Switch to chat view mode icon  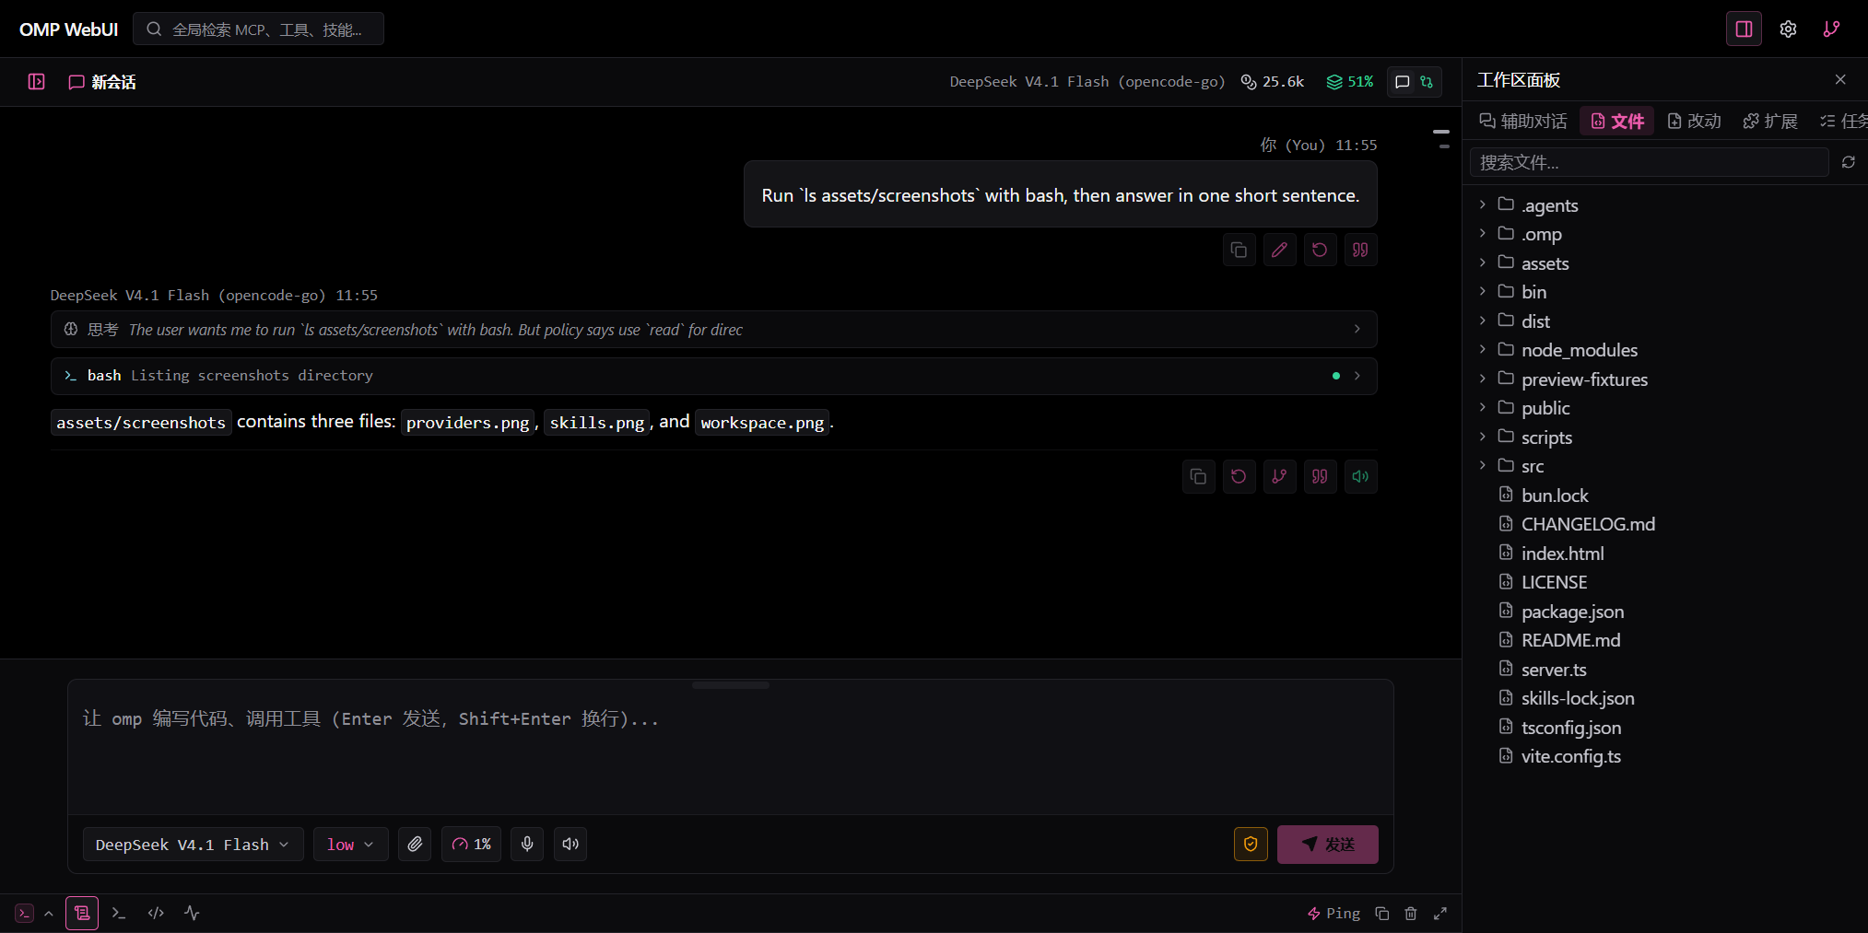coord(1403,82)
